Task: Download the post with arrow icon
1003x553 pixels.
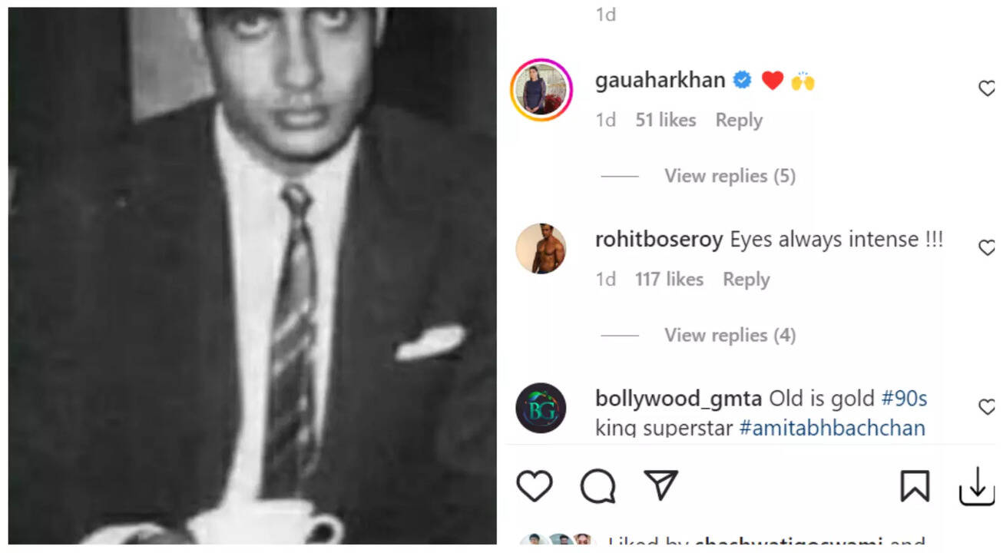Action: tap(977, 486)
